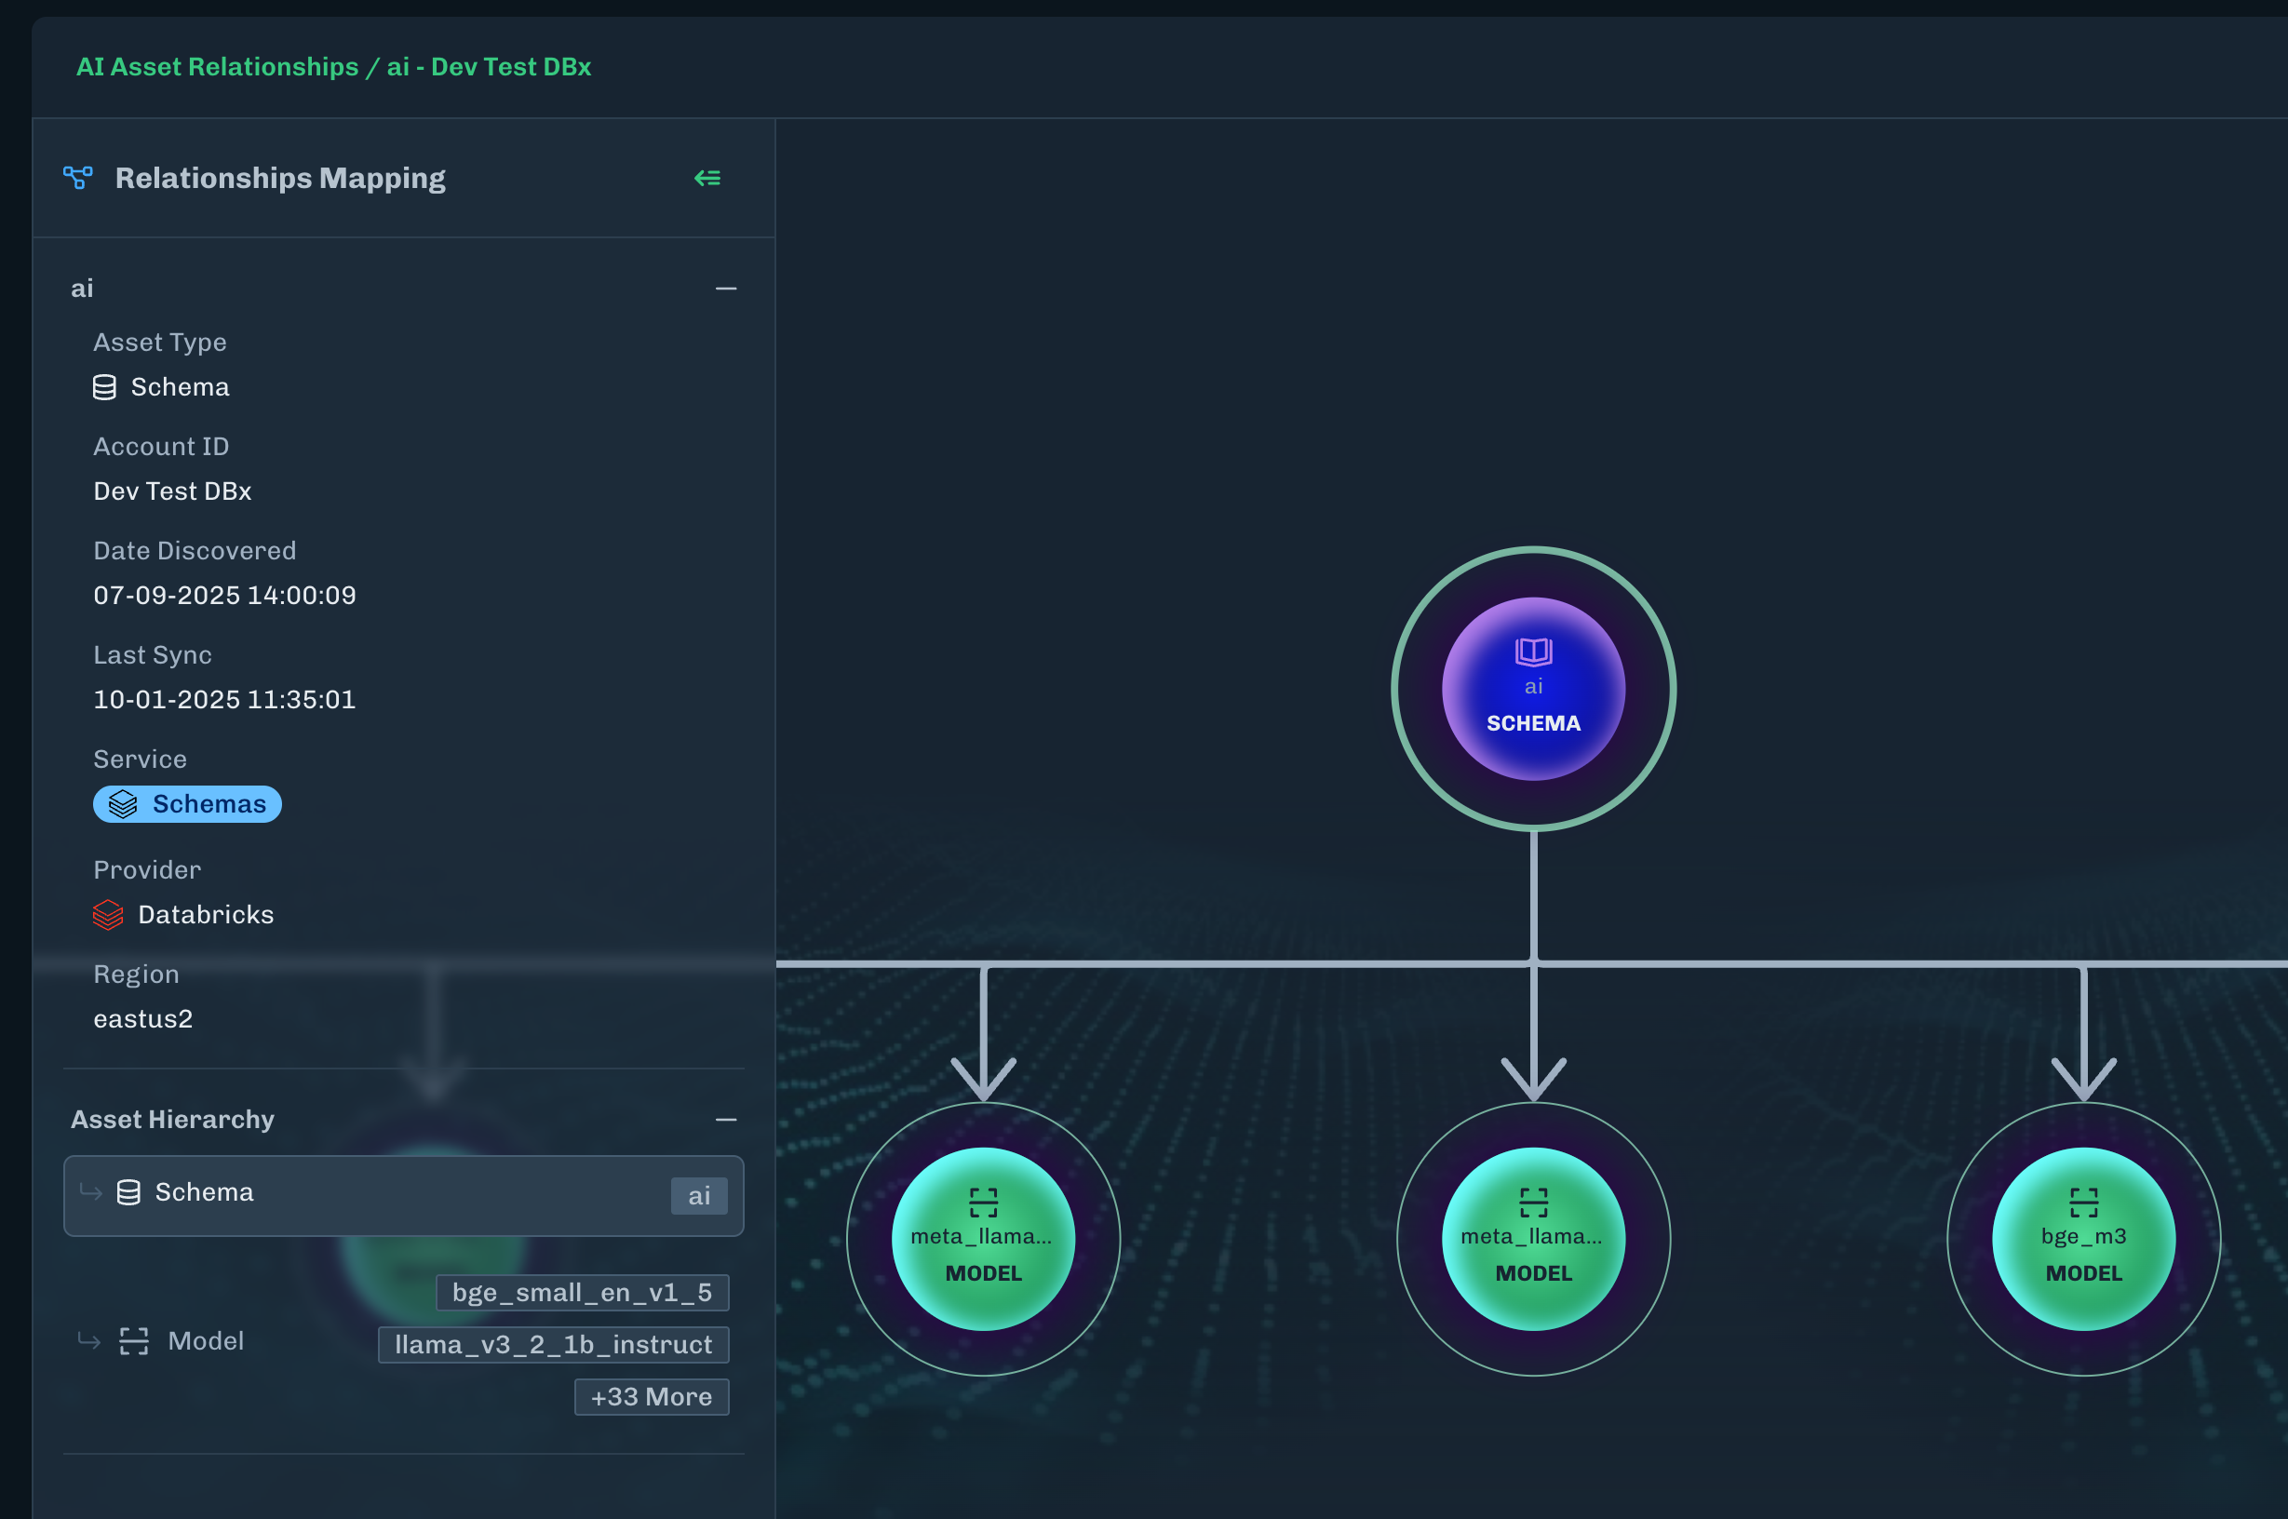Click the ai tag in Schema row
The image size is (2288, 1519).
click(x=698, y=1195)
